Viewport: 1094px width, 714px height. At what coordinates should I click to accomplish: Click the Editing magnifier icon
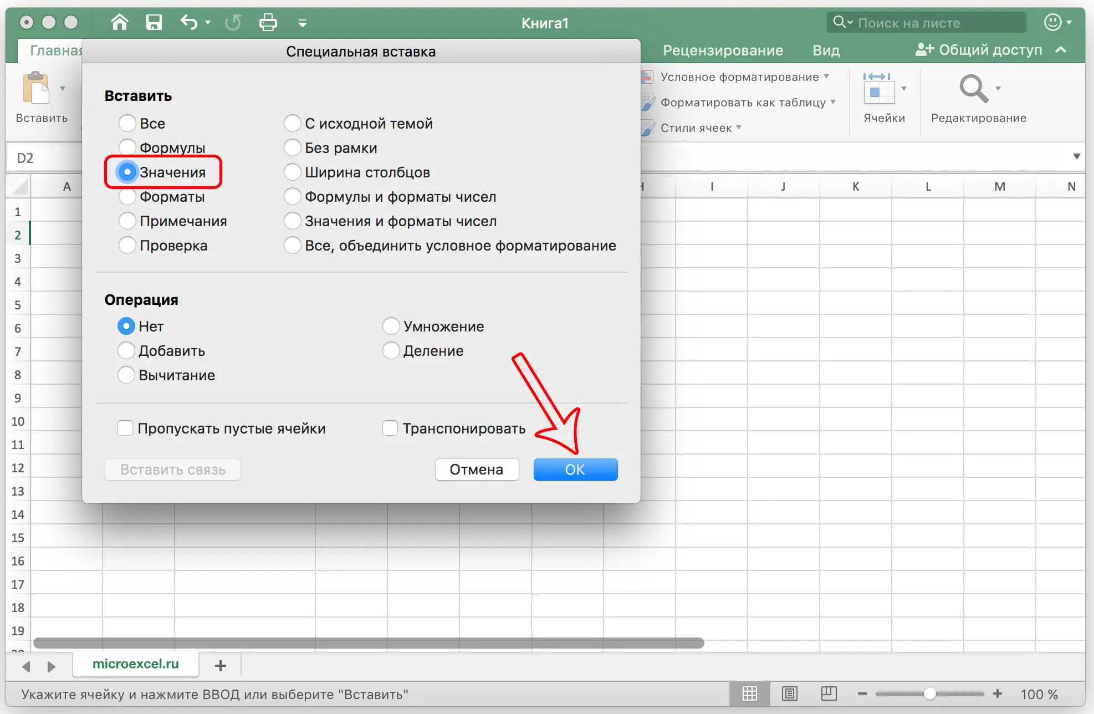[x=973, y=88]
